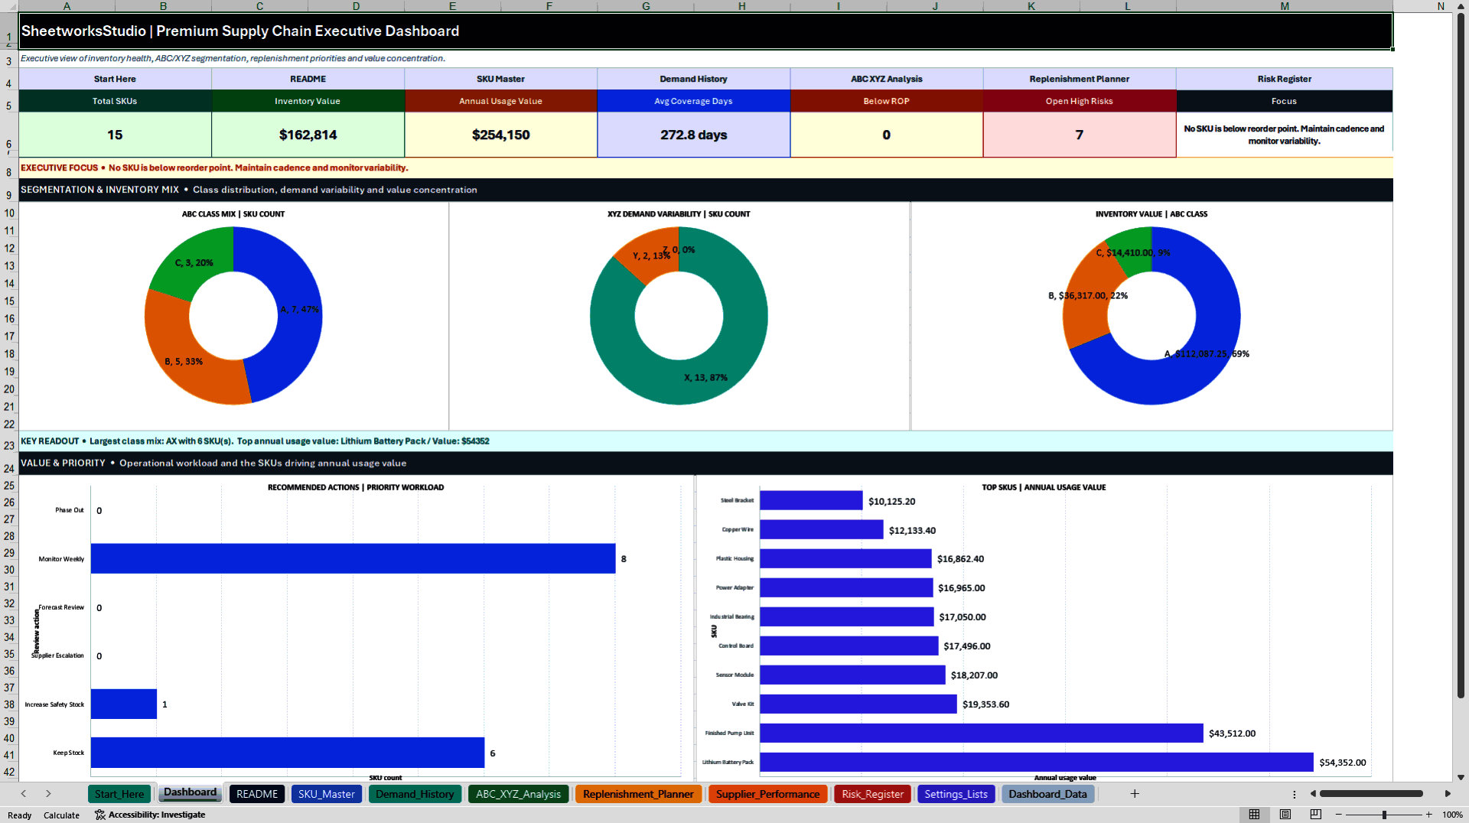
Task: Open the Replenishment_Planner sheet tab
Action: point(638,794)
